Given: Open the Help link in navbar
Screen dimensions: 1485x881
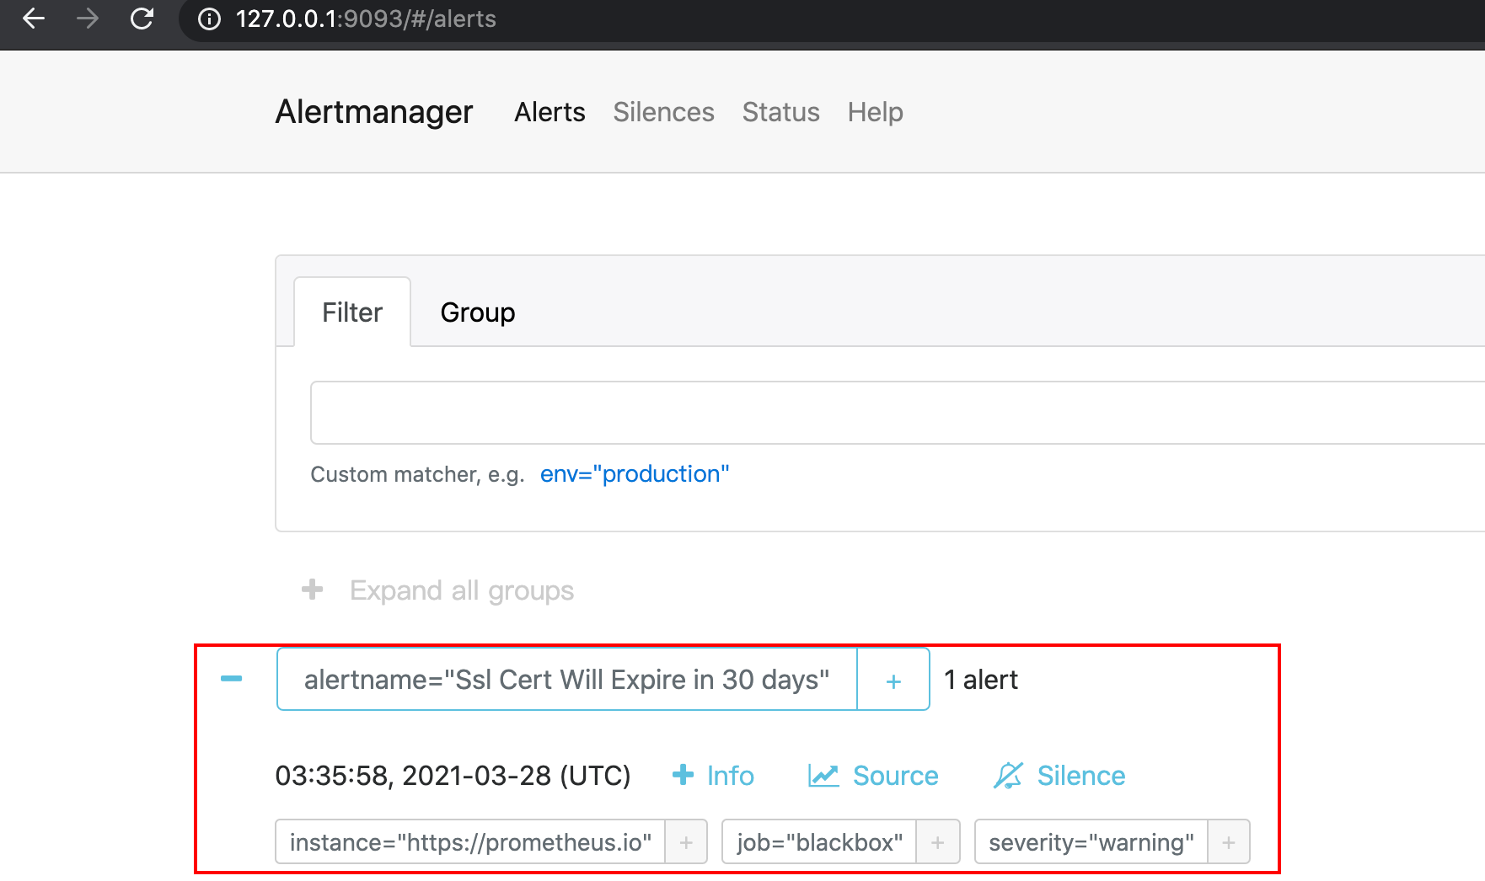Looking at the screenshot, I should [875, 112].
